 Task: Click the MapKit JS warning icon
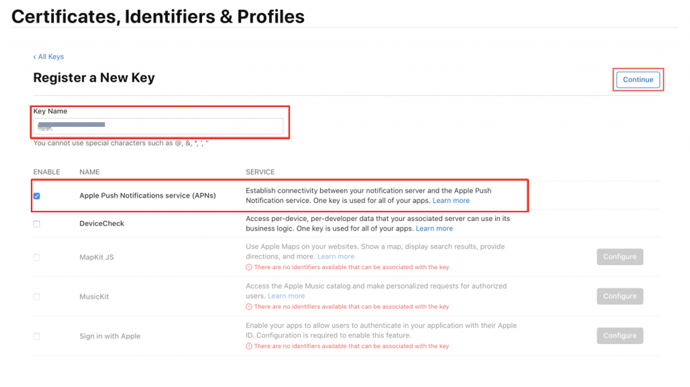[249, 267]
